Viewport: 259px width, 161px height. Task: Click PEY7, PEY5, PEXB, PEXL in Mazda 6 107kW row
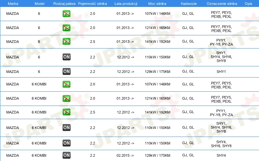click(221, 15)
